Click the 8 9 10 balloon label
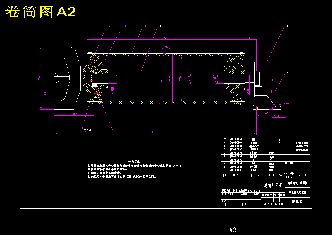Viewport: 332px width, 235px height. pyautogui.click(x=88, y=130)
